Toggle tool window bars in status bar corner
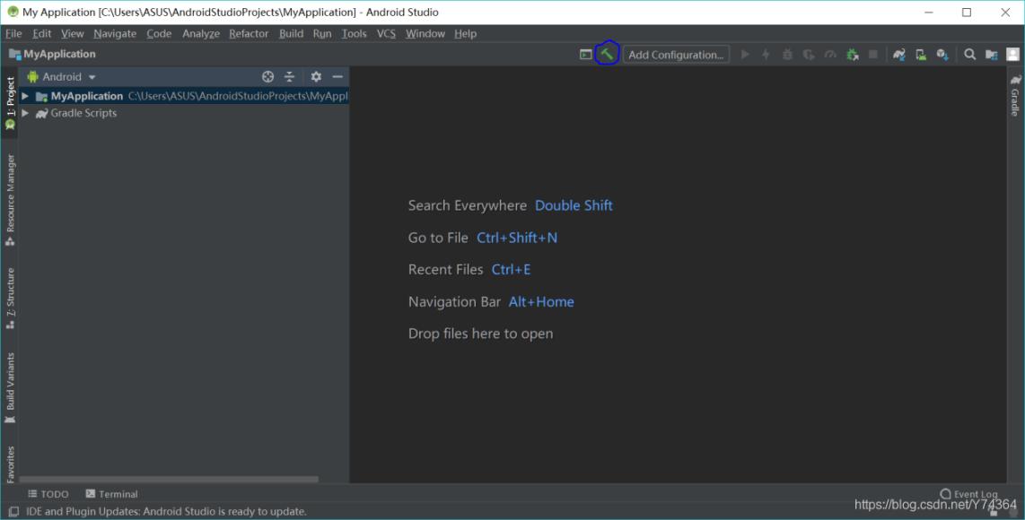 [x=13, y=512]
